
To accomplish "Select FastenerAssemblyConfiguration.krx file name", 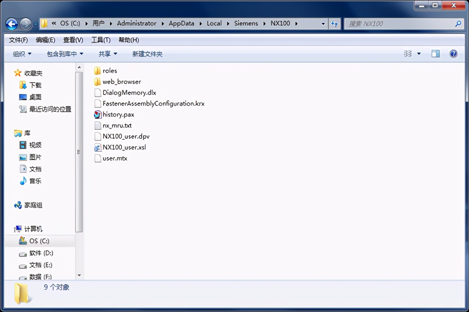I will click(153, 104).
